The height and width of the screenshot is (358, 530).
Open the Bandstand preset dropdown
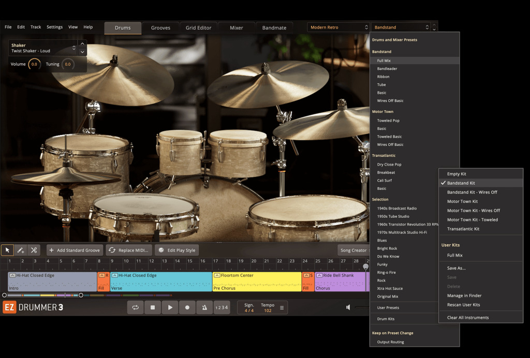[x=401, y=27]
